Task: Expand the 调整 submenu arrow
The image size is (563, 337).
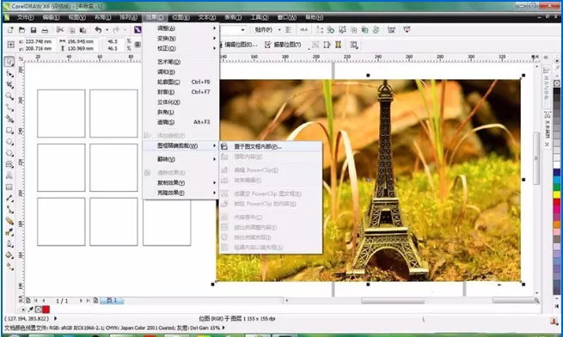Action: click(x=214, y=28)
